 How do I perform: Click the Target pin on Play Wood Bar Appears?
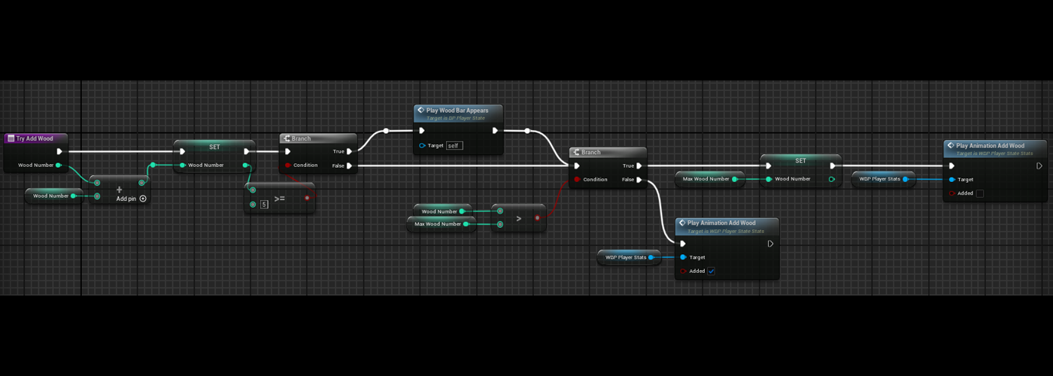coord(423,145)
